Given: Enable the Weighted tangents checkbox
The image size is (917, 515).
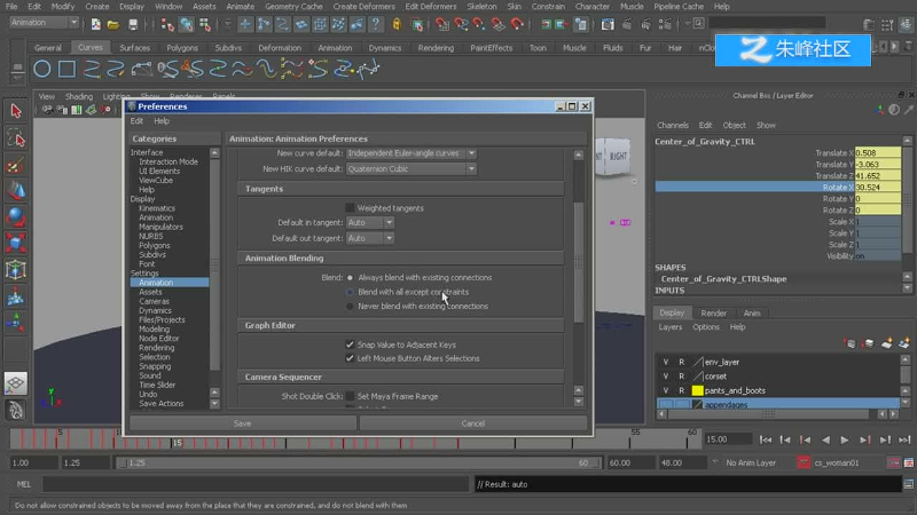Looking at the screenshot, I should [350, 208].
